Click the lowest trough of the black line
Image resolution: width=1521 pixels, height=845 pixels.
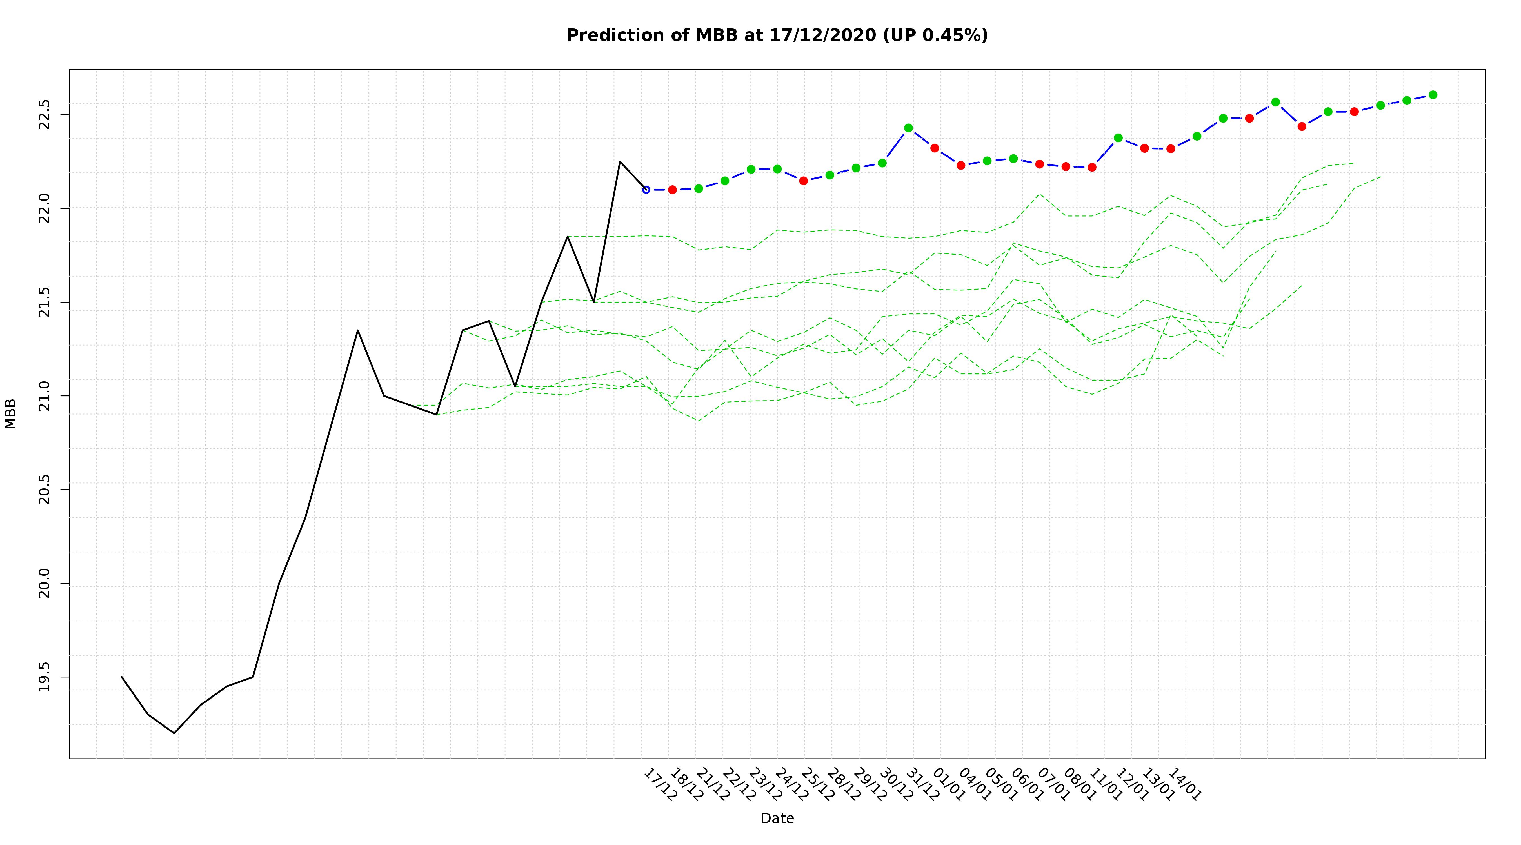coord(174,733)
